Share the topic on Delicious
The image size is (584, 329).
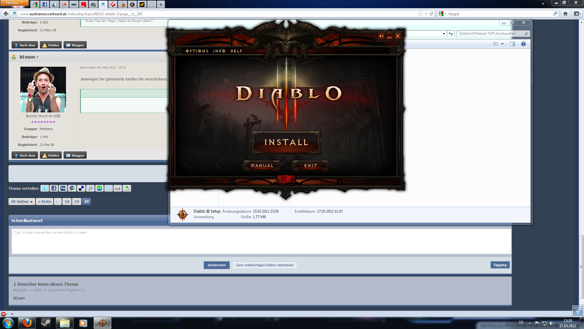pyautogui.click(x=81, y=188)
